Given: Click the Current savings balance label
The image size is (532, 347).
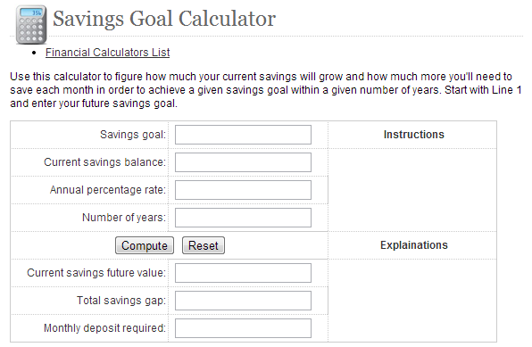Looking at the screenshot, I should tap(104, 162).
